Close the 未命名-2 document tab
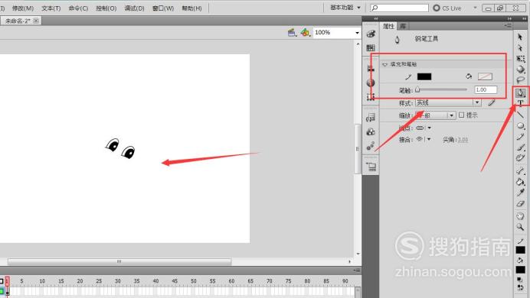This screenshot has width=530, height=298. pos(36,21)
